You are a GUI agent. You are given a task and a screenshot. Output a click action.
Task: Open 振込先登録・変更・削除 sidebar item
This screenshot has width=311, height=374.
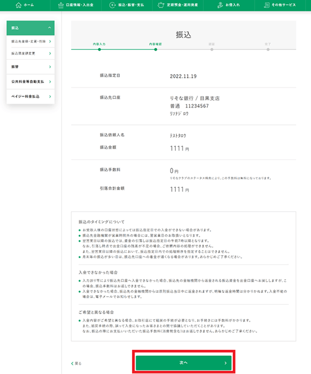(31, 41)
